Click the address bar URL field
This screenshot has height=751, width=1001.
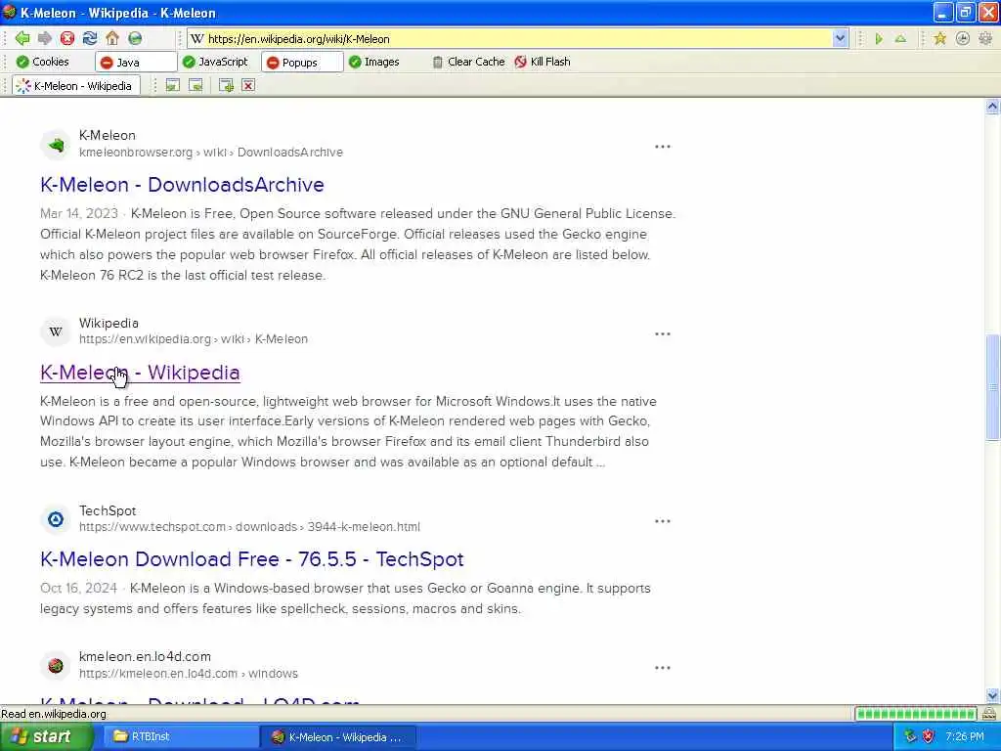[519, 39]
